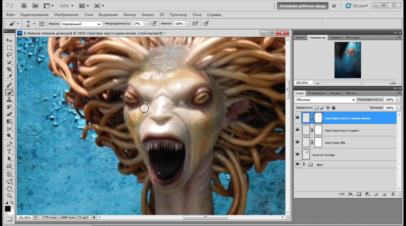
Task: Select the Lasso tool
Action: click(9, 55)
